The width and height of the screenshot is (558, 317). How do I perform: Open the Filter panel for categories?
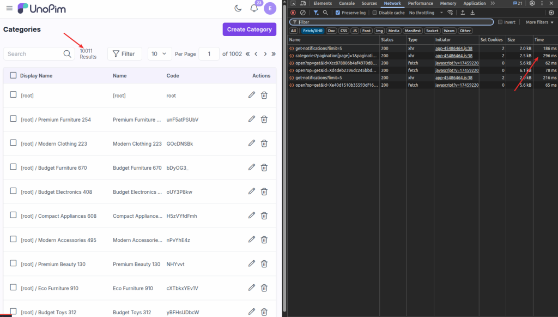click(x=125, y=54)
